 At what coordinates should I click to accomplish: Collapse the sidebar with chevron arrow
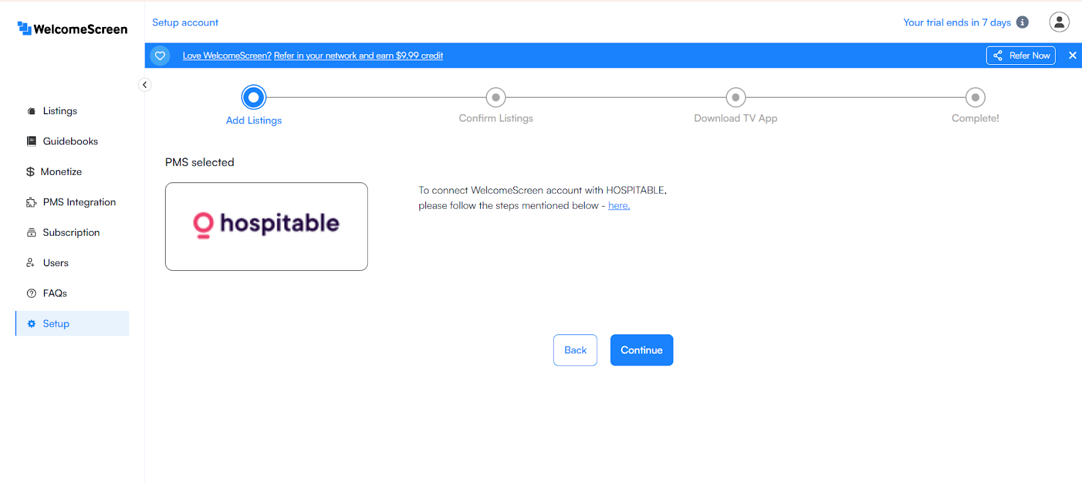[x=144, y=84]
